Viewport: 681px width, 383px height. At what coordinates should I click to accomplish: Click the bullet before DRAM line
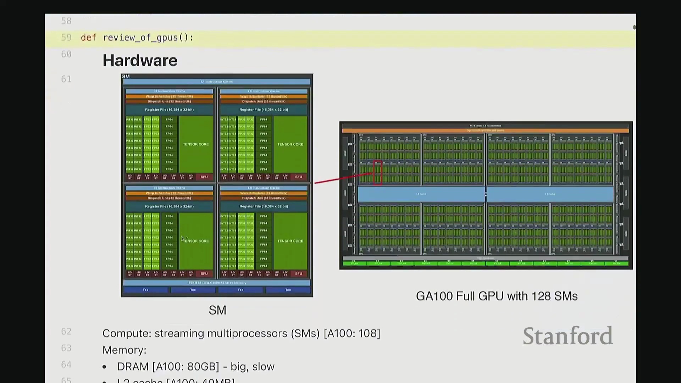click(104, 367)
